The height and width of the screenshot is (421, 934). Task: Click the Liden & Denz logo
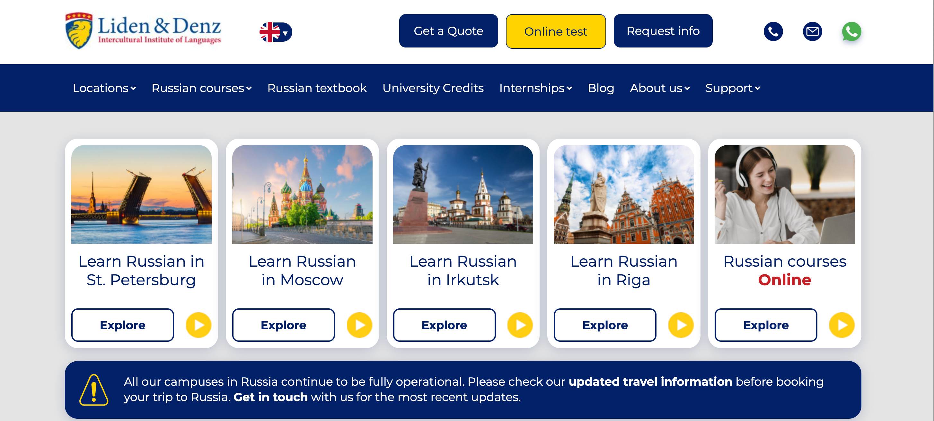[x=143, y=31]
